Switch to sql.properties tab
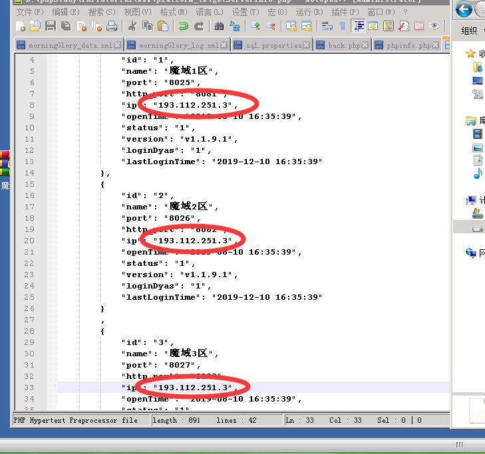 coord(272,45)
